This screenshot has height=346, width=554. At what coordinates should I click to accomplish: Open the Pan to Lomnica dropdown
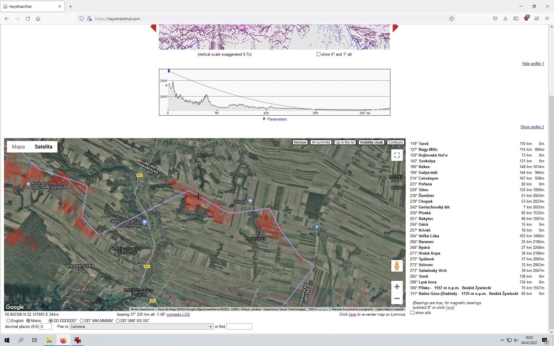point(141,326)
